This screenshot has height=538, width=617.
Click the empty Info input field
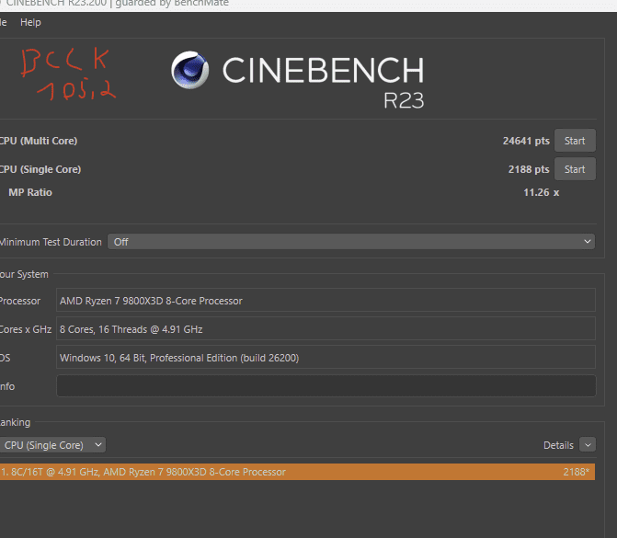(x=326, y=386)
